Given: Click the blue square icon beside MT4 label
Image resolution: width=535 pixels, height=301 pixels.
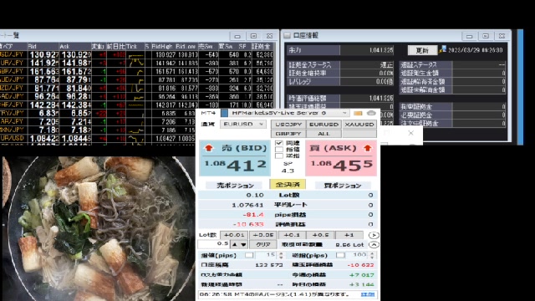Looking at the screenshot, I should point(225,113).
